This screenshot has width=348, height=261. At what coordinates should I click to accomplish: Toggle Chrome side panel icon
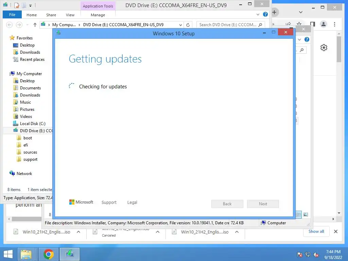coord(313,24)
